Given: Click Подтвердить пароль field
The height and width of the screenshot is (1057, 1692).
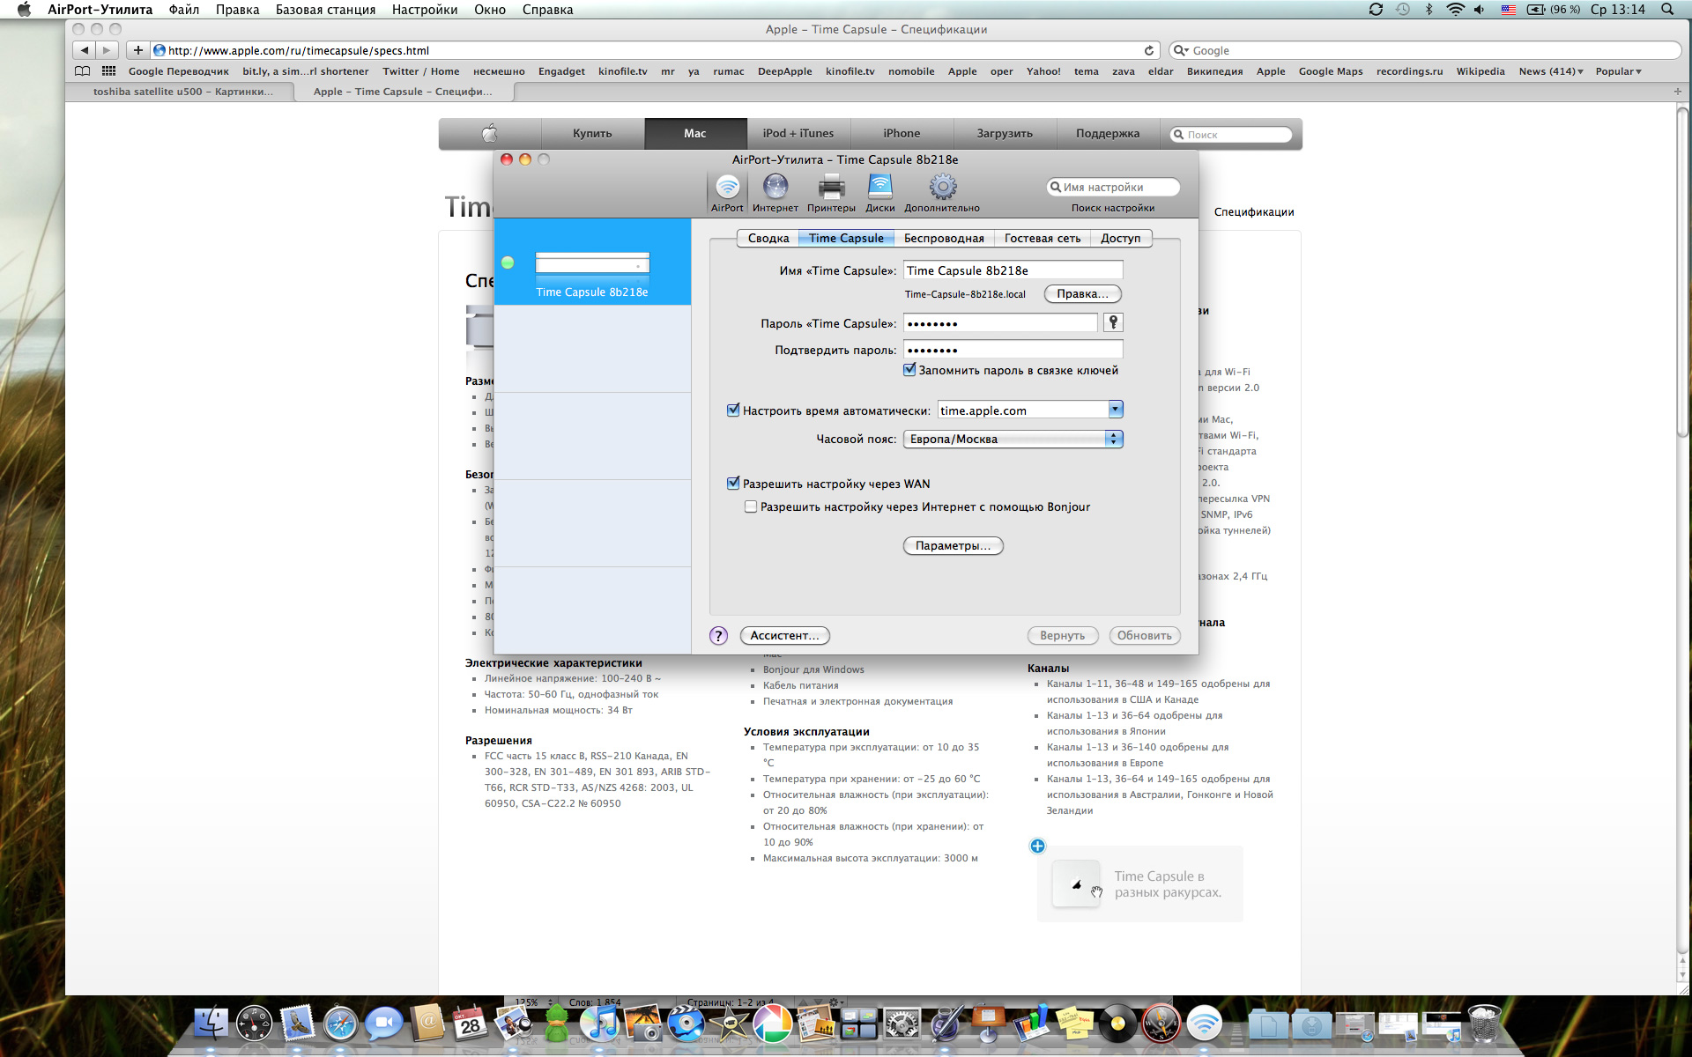Looking at the screenshot, I should (1013, 350).
